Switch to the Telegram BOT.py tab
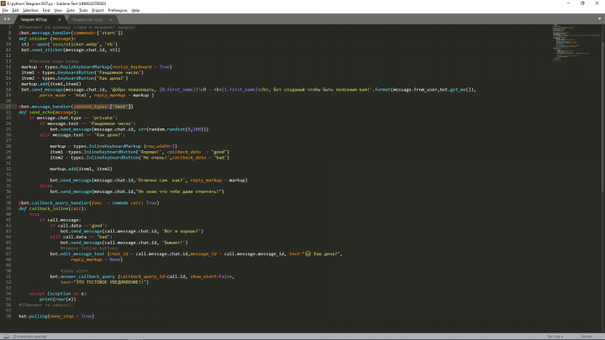 coord(34,19)
